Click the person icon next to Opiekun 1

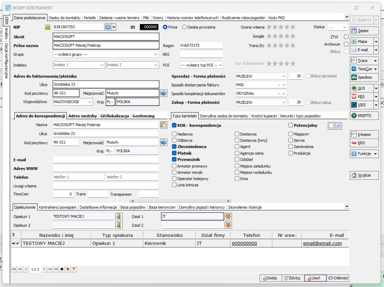pyautogui.click(x=119, y=216)
